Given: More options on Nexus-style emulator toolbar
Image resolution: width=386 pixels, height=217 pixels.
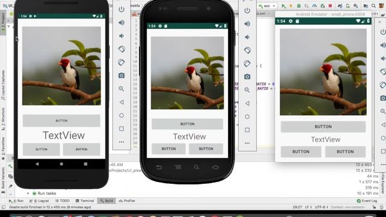Looking at the screenshot, I should pos(247,143).
